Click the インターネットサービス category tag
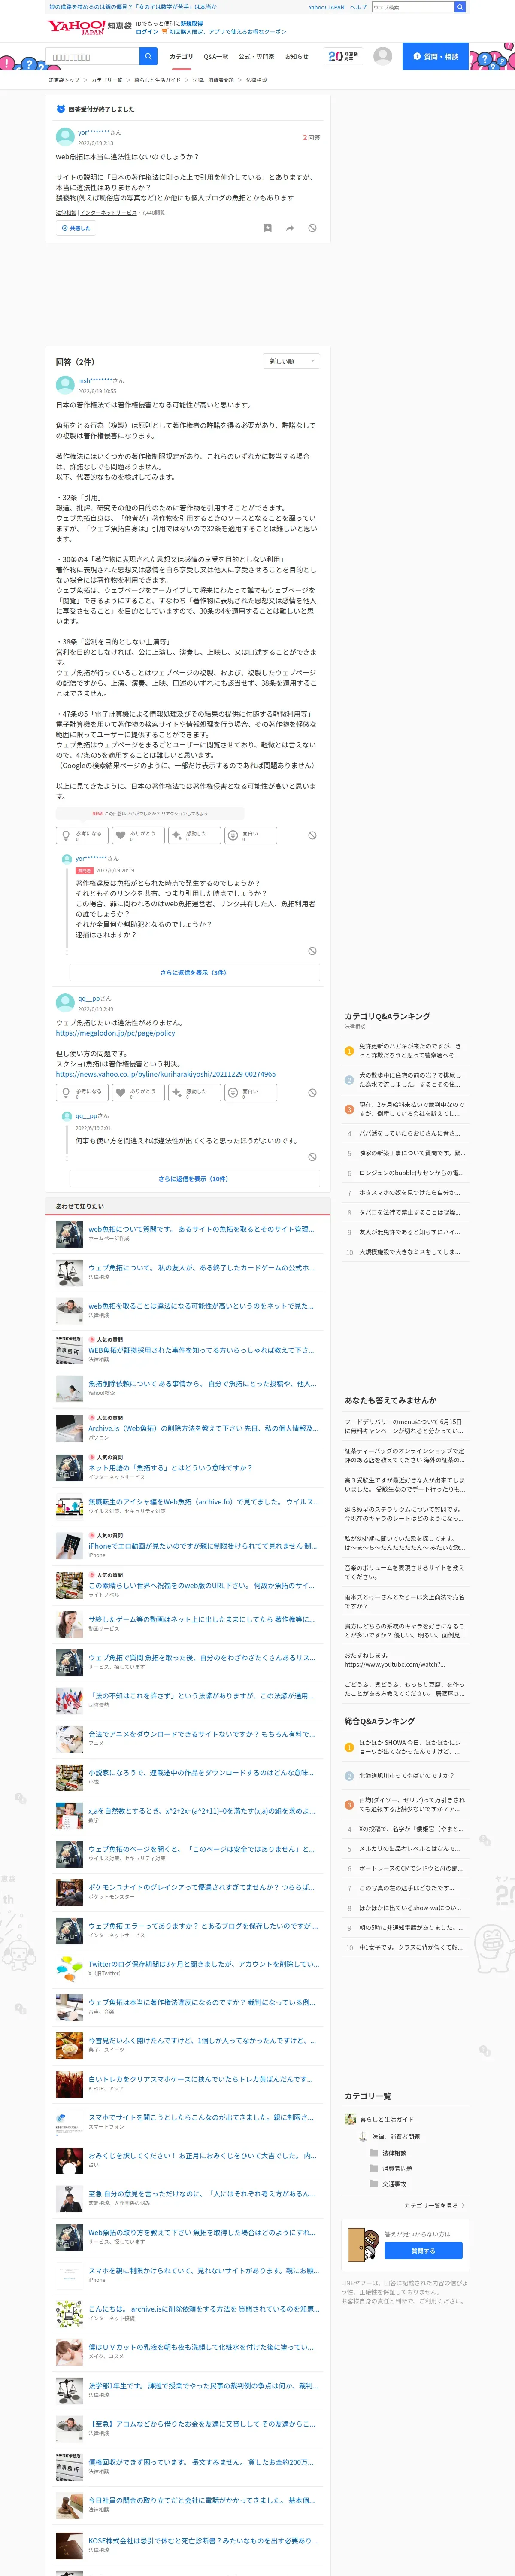The width and height of the screenshot is (515, 2576). pos(109,212)
